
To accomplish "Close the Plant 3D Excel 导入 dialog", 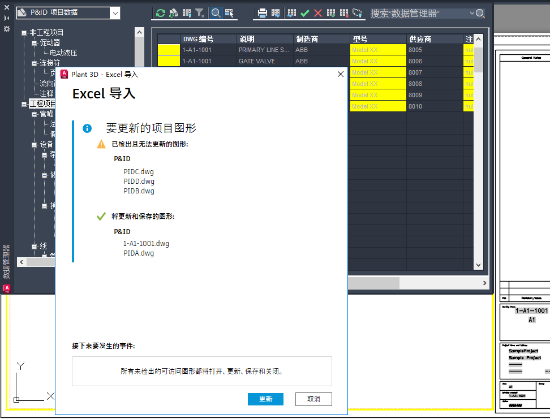I will tap(340, 74).
